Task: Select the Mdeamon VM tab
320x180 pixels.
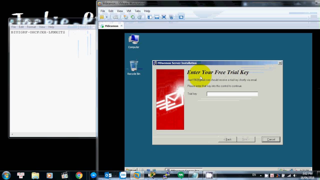Action: pos(111,26)
